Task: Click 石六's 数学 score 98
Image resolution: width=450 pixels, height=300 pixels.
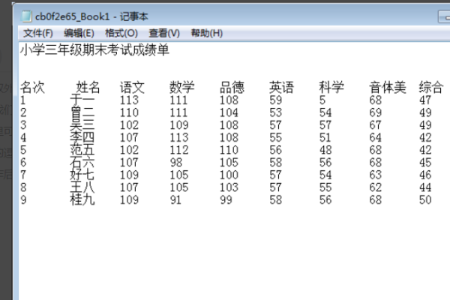Action: 176,163
